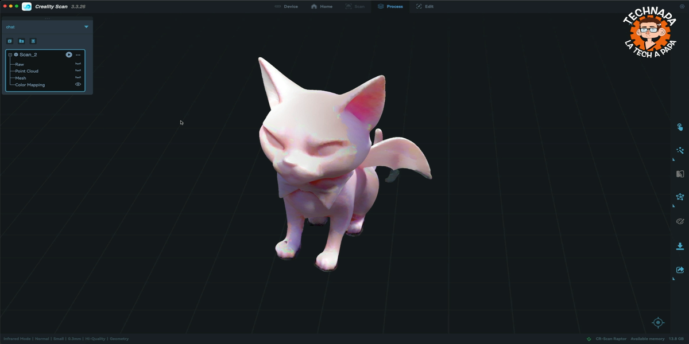
Task: Show the Raw data layer
Action: pyautogui.click(x=78, y=64)
